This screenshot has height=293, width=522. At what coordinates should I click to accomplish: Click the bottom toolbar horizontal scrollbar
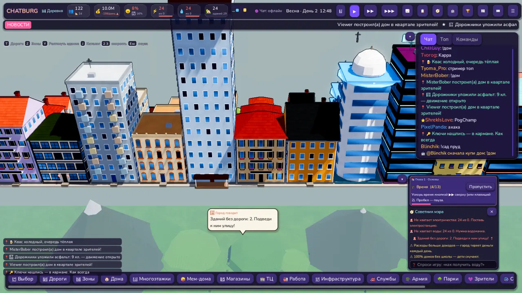pyautogui.click(x=216, y=287)
